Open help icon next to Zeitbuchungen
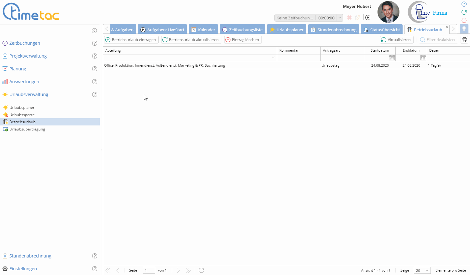The height and width of the screenshot is (275, 470). tap(94, 43)
